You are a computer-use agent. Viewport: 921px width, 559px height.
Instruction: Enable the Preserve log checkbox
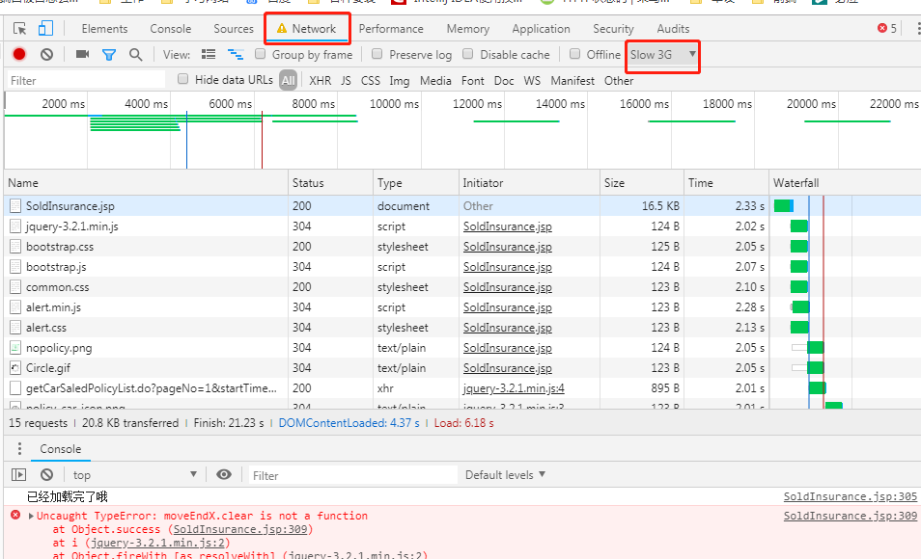pyautogui.click(x=377, y=54)
